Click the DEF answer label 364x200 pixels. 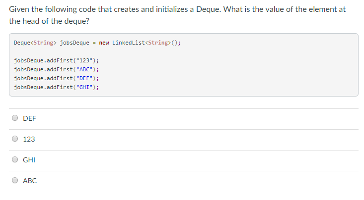29,118
